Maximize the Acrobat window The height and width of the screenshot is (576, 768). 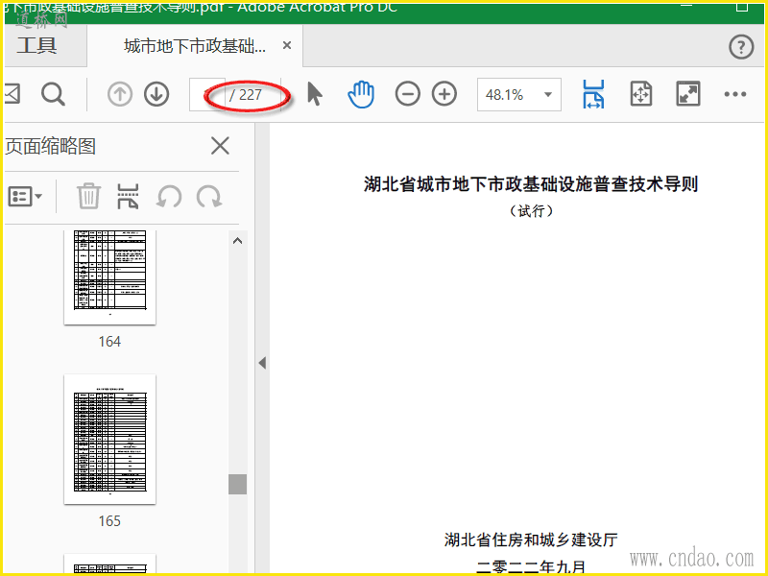pyautogui.click(x=742, y=7)
